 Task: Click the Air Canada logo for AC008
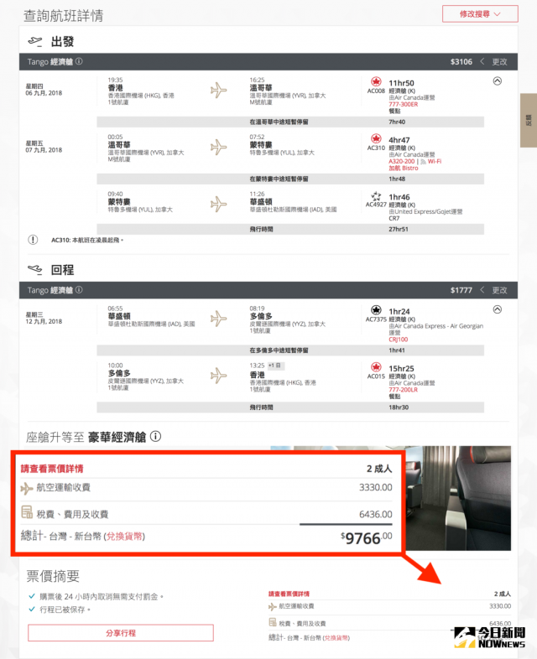tap(376, 81)
